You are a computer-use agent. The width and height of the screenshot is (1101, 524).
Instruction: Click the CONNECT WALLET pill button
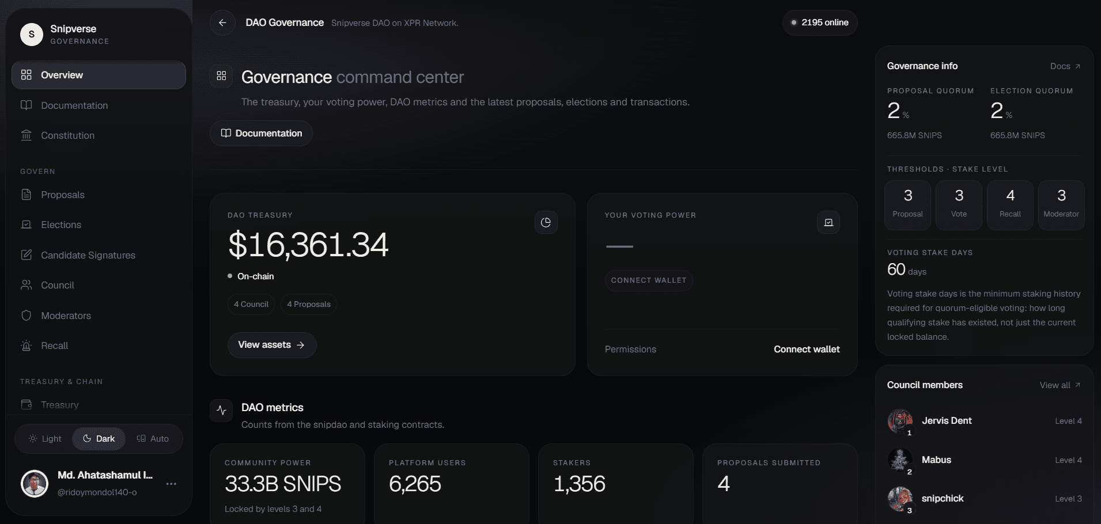click(x=649, y=280)
